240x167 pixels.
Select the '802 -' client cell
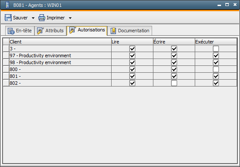coord(60,83)
